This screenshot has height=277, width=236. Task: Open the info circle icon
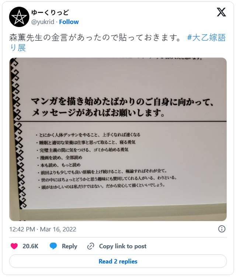pos(222,229)
